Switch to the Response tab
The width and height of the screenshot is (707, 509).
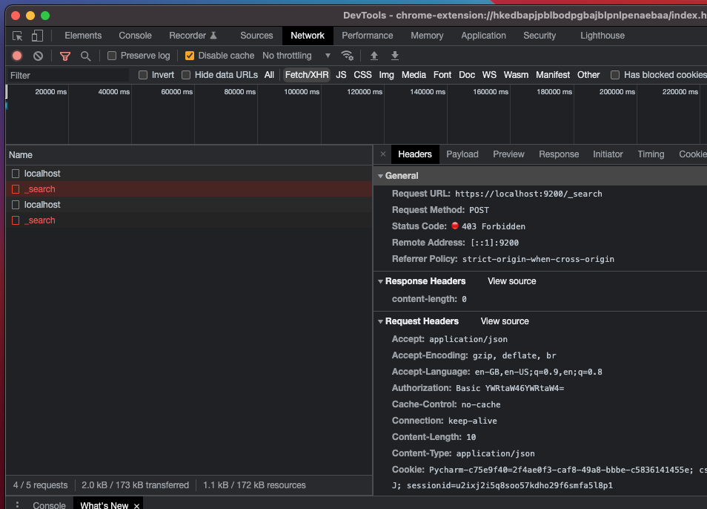point(559,154)
